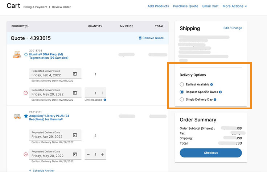Remove the May 20 delivery under Illumina DNA Prep
The width and height of the screenshot is (267, 172).
(25, 93)
